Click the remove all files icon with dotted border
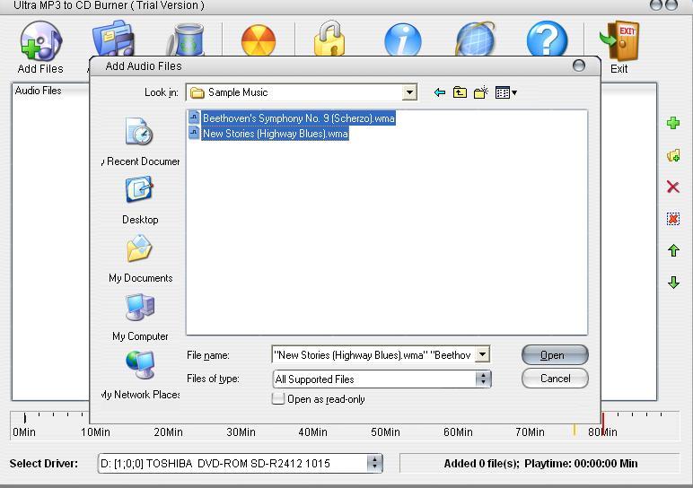 (x=673, y=219)
